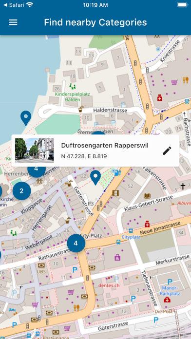The width and height of the screenshot is (191, 339).
Task: Tap the Cityplatz bus stop icon
Action: coord(131,231)
